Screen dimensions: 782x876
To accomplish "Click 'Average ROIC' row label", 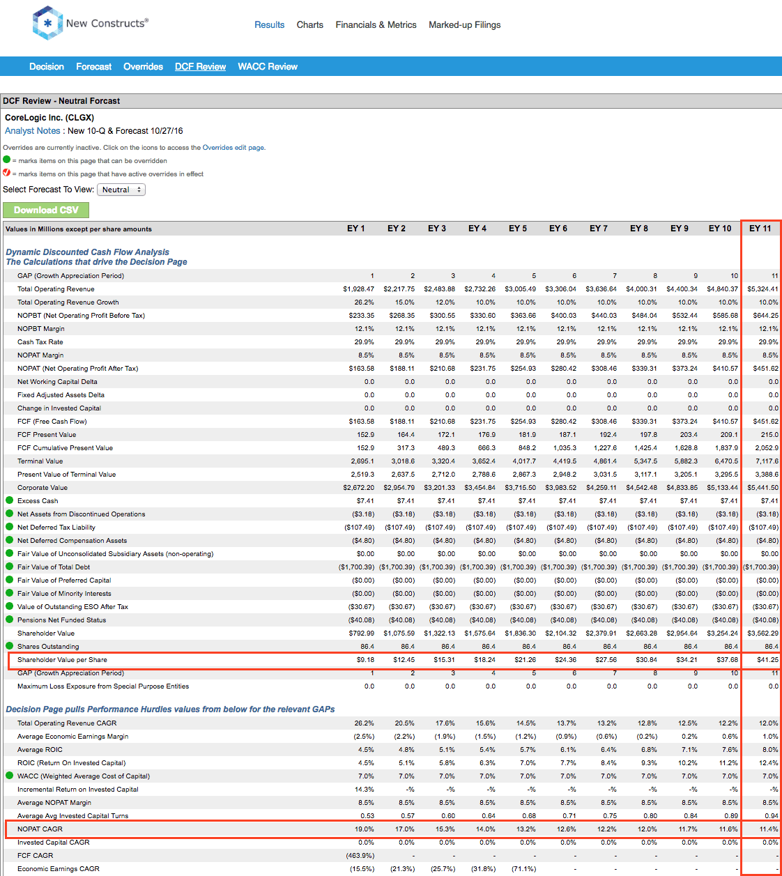I will [x=40, y=749].
